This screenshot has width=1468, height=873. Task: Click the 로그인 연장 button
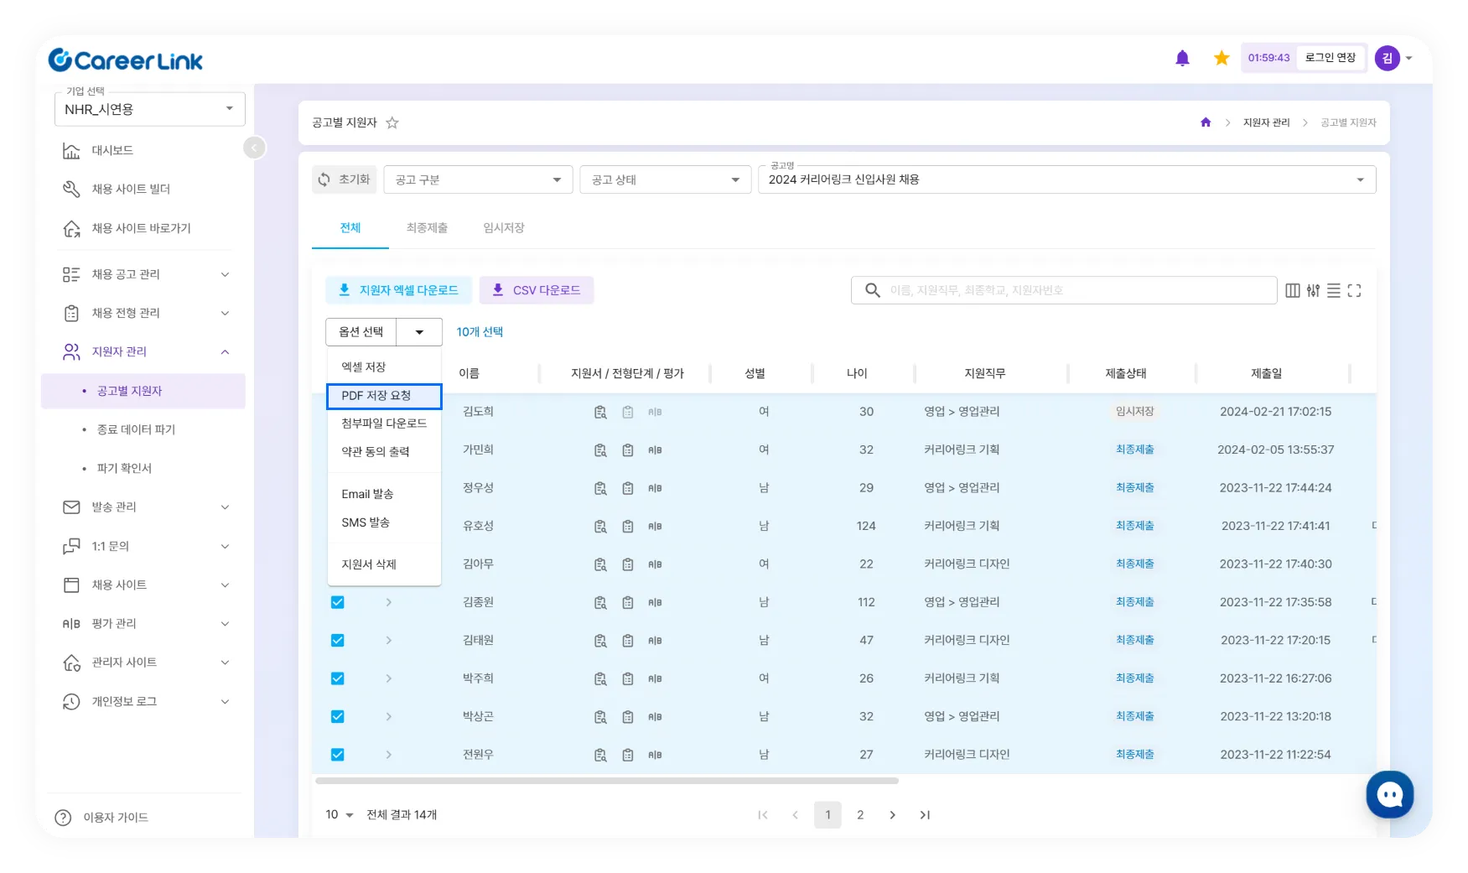pyautogui.click(x=1331, y=58)
